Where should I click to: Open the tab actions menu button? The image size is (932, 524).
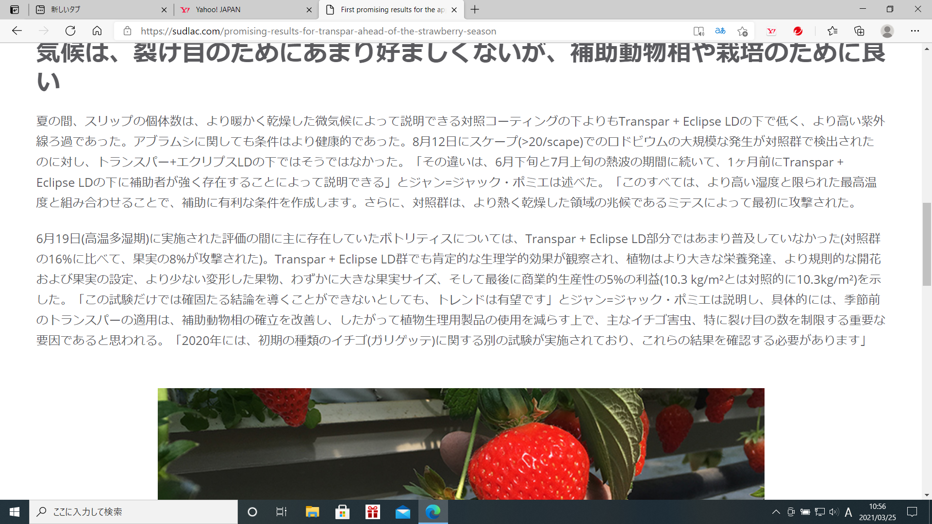pyautogui.click(x=15, y=10)
